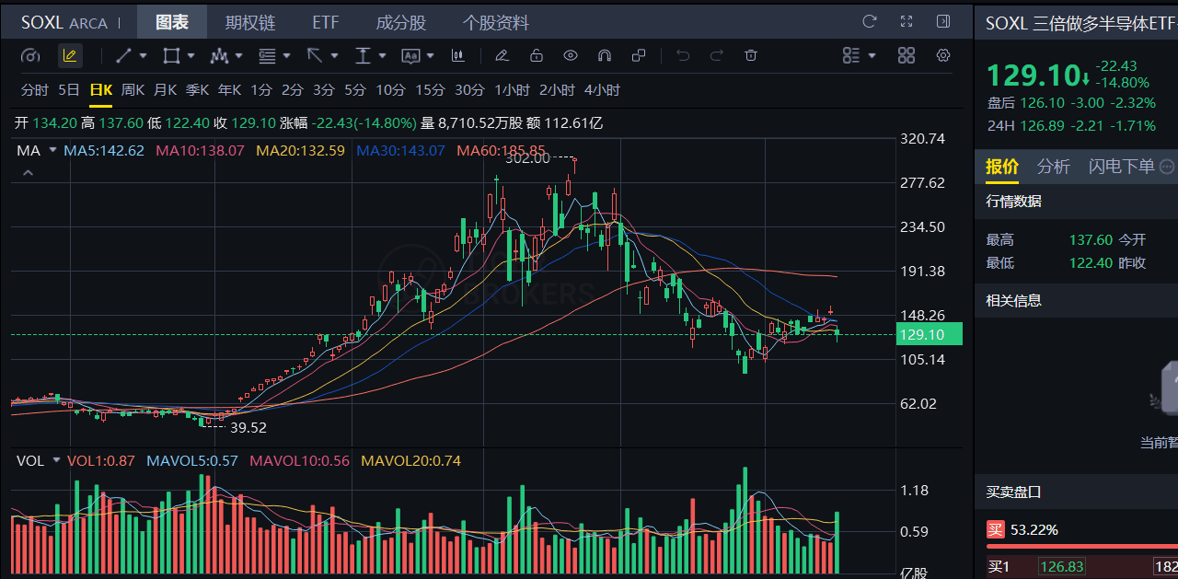Switch to the 图表 tab
Screen dimensions: 1178x579
click(172, 22)
